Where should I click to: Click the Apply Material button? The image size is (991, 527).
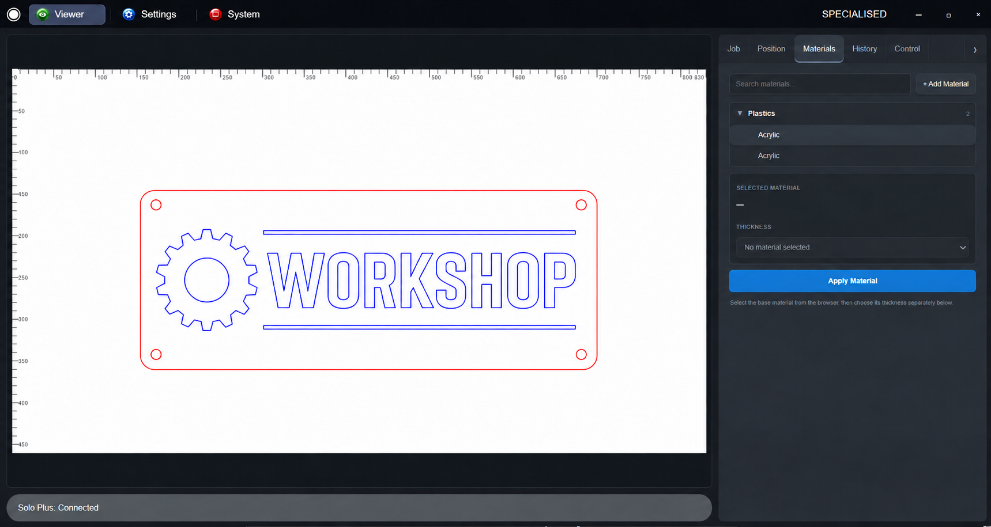pos(852,281)
